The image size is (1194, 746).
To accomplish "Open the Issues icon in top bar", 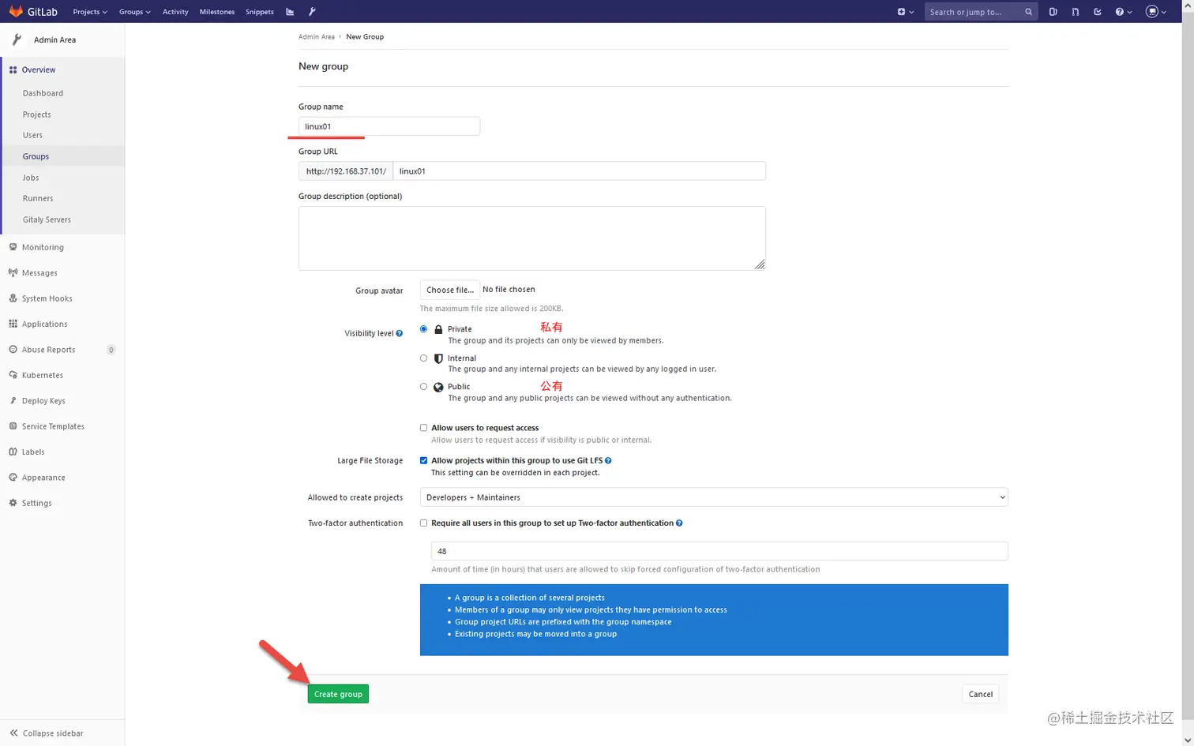I will coord(1053,12).
